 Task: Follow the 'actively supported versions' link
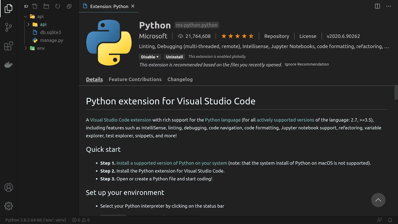(x=285, y=120)
